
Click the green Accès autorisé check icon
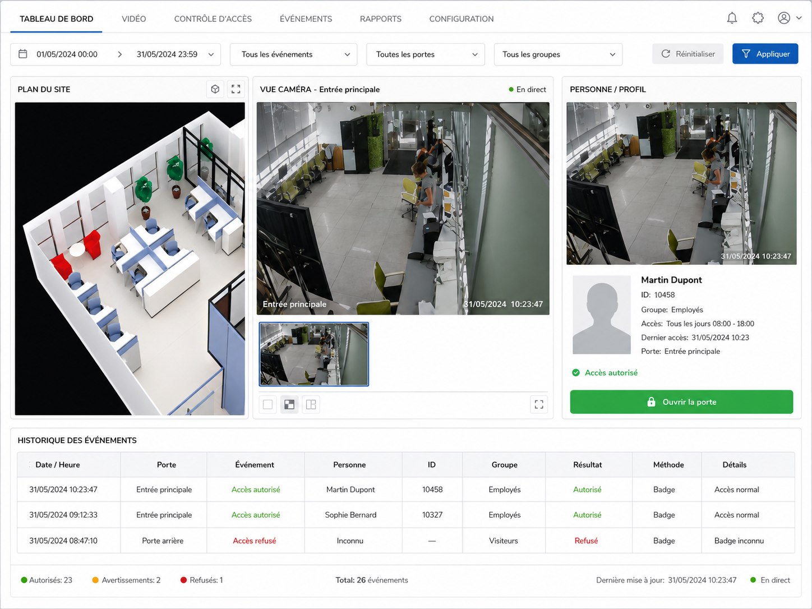[x=576, y=372]
